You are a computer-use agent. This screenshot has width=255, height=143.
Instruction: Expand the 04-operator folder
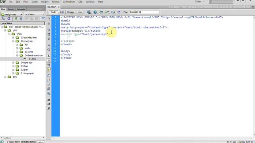click(13, 62)
